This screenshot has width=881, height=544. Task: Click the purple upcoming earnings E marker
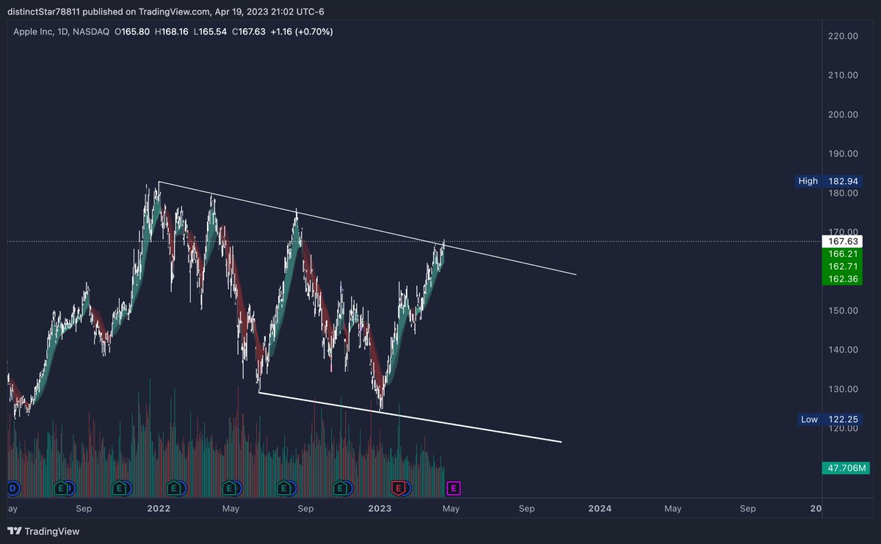pyautogui.click(x=454, y=487)
